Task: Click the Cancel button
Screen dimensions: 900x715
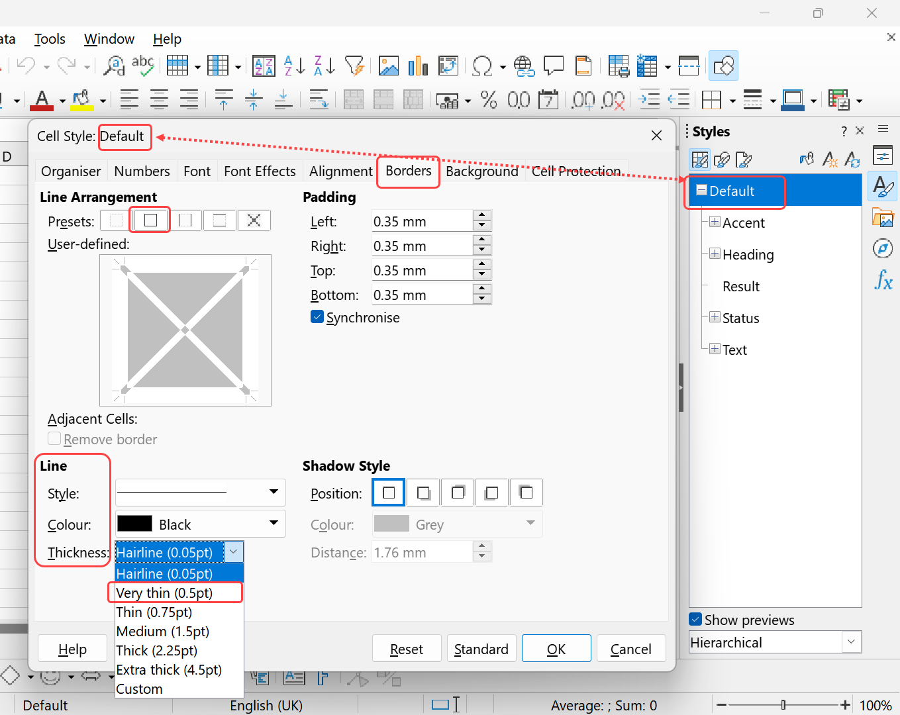Action: 631,648
